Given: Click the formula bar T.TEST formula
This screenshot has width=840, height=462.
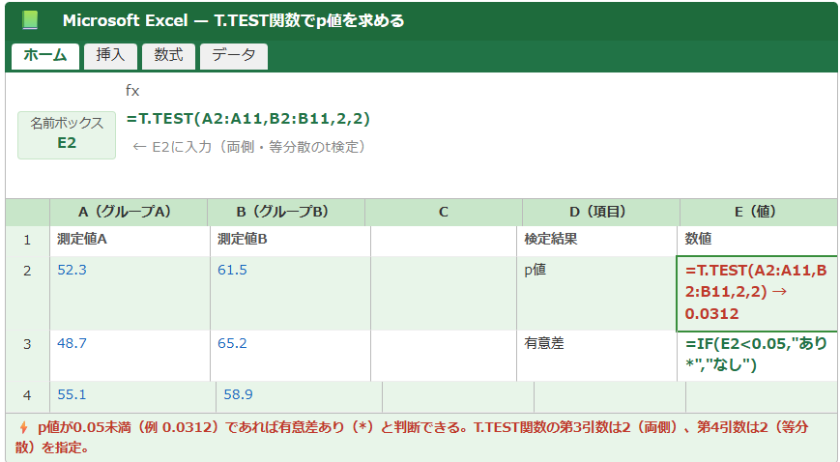Looking at the screenshot, I should click(248, 119).
